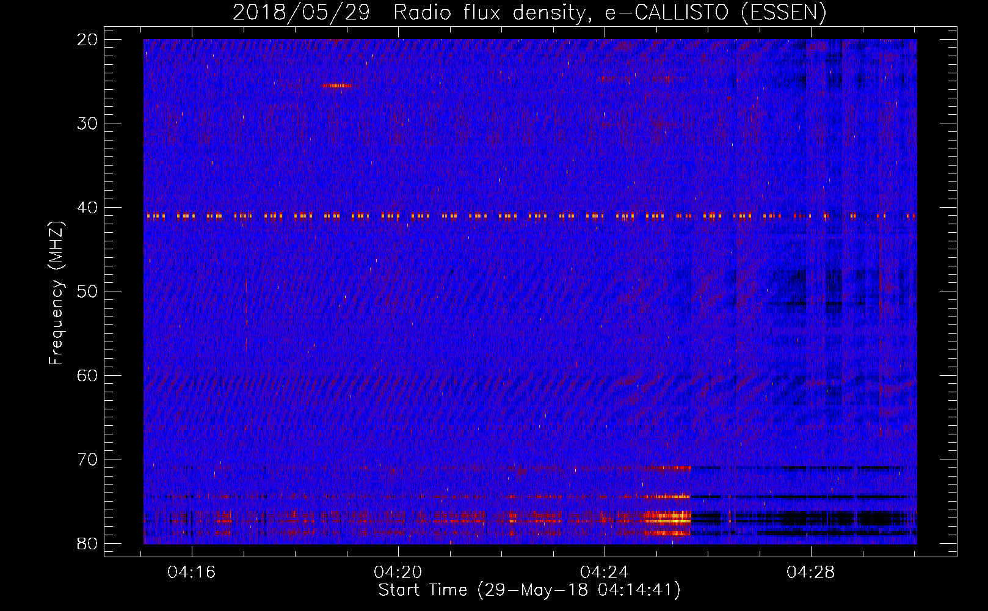The width and height of the screenshot is (988, 611).
Task: Click the 70 frequency tick label
Action: (88, 459)
